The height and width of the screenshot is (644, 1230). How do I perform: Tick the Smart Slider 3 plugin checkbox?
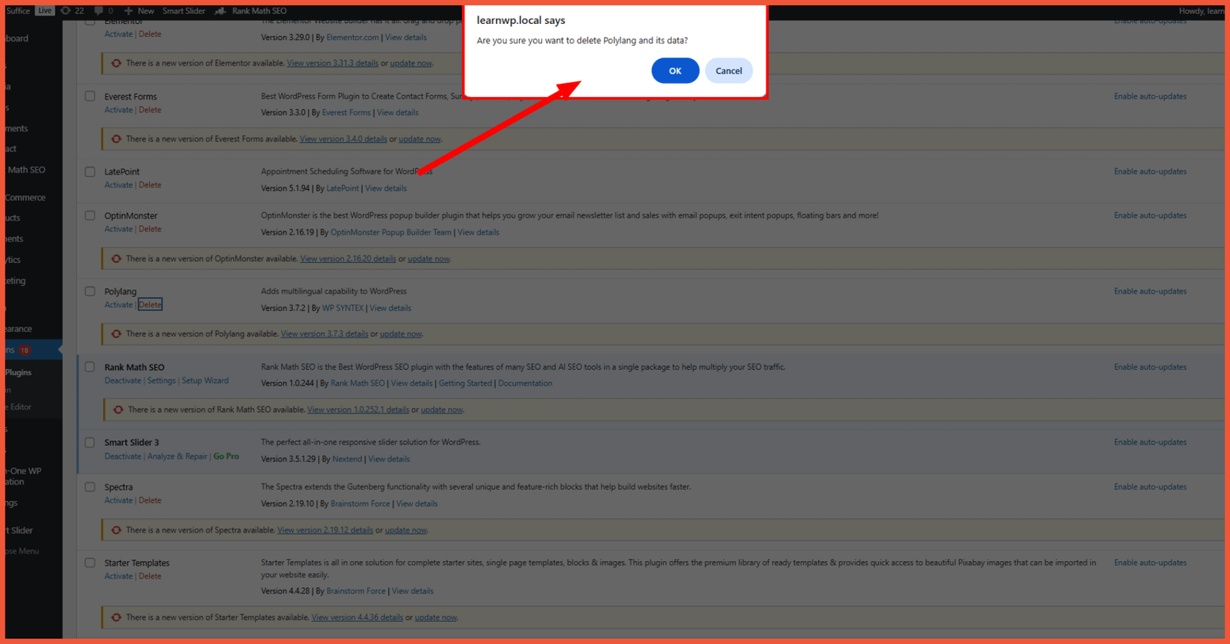point(90,442)
